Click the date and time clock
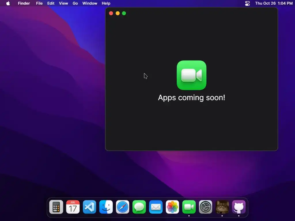Image resolution: width=295 pixels, height=221 pixels. coord(274,3)
